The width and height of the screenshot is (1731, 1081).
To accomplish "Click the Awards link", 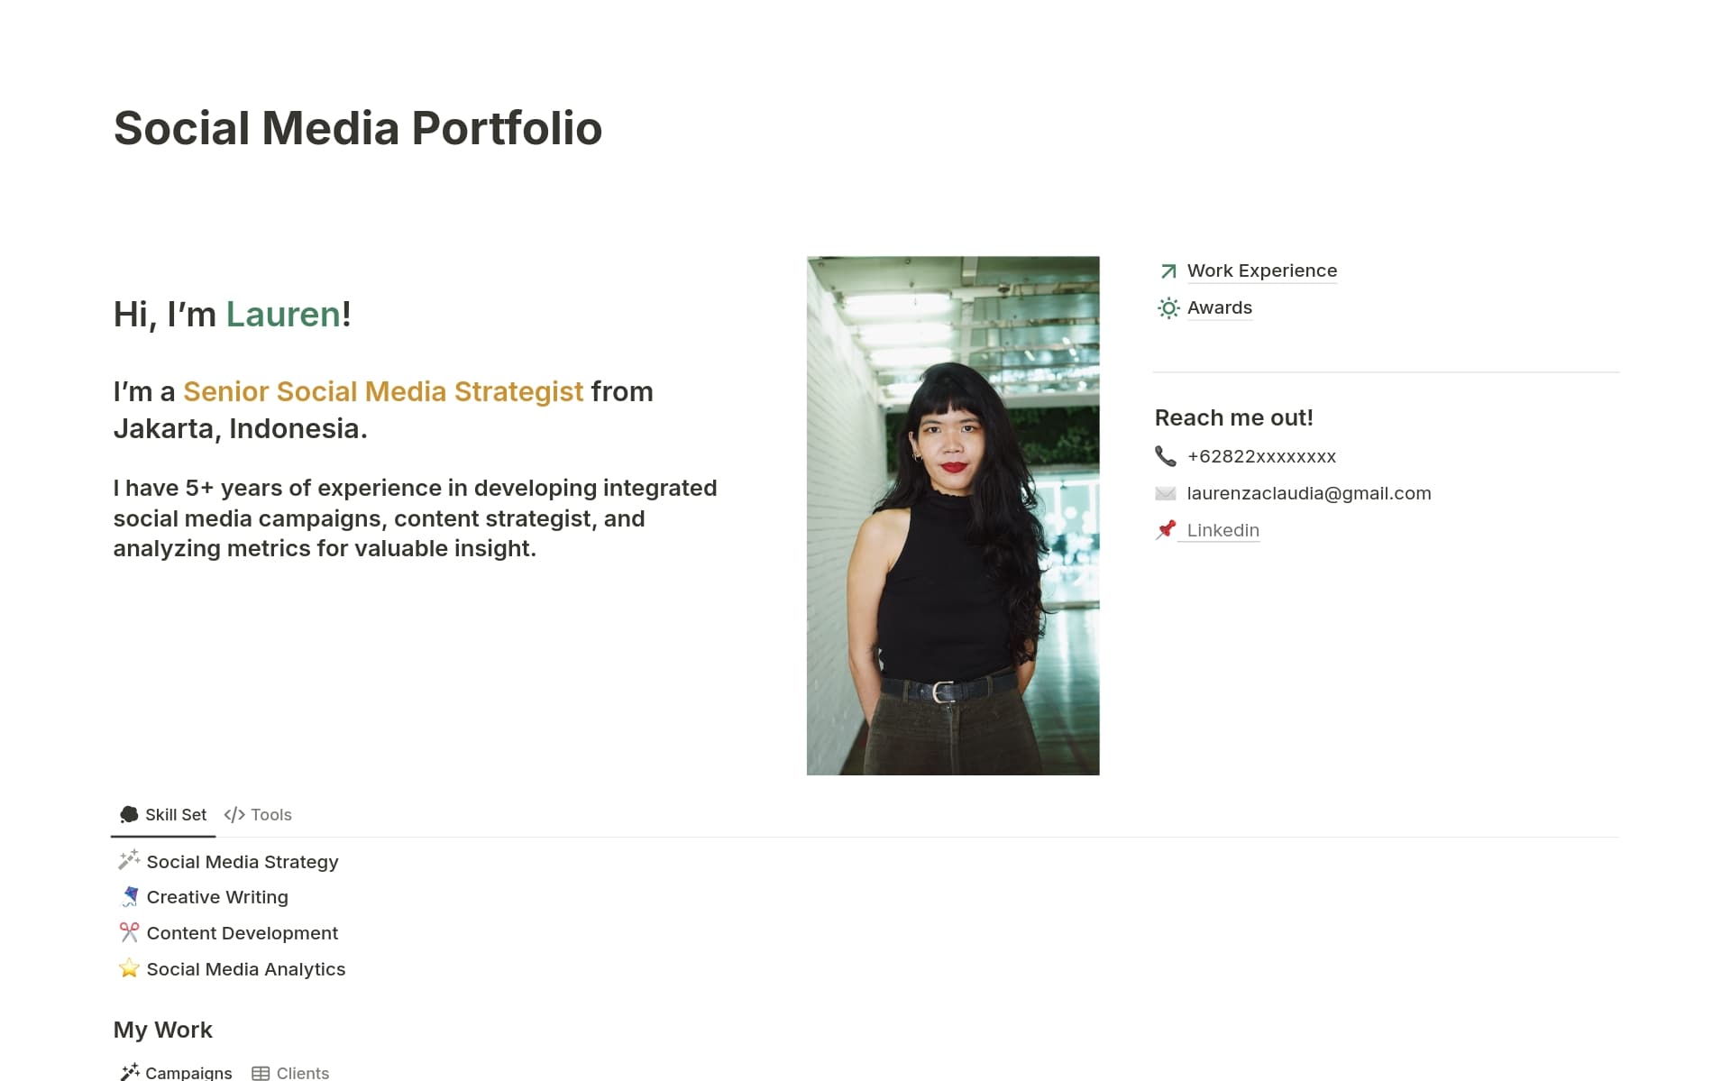I will click(x=1220, y=307).
